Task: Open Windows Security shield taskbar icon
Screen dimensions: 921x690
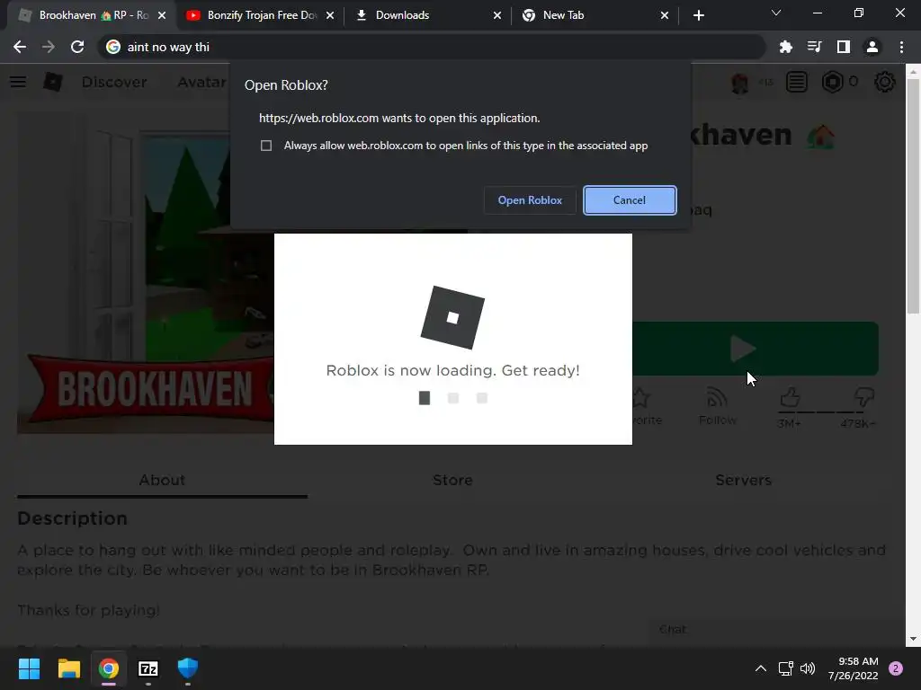Action: (x=188, y=668)
